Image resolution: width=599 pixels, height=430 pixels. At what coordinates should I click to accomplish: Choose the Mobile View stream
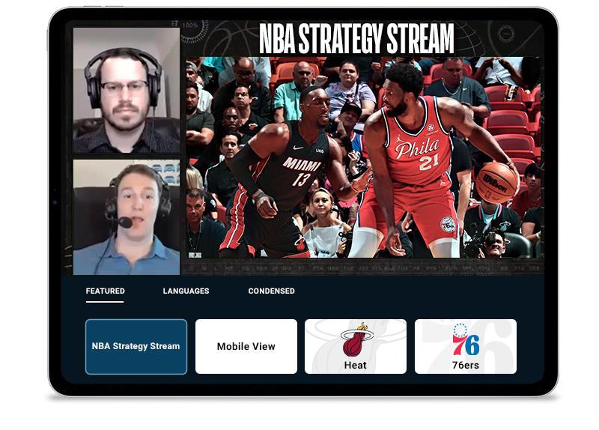[246, 346]
